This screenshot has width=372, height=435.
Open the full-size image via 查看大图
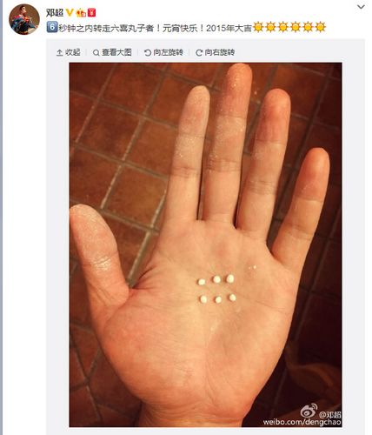(116, 52)
